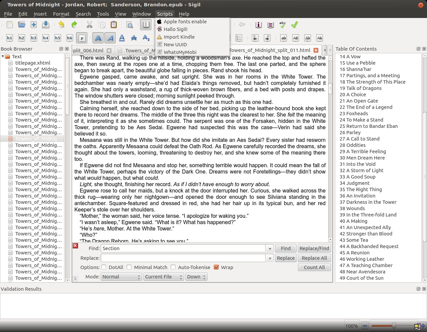Zoom out with the minus button
Viewport: 427px width, 332px height.
[x=365, y=326]
